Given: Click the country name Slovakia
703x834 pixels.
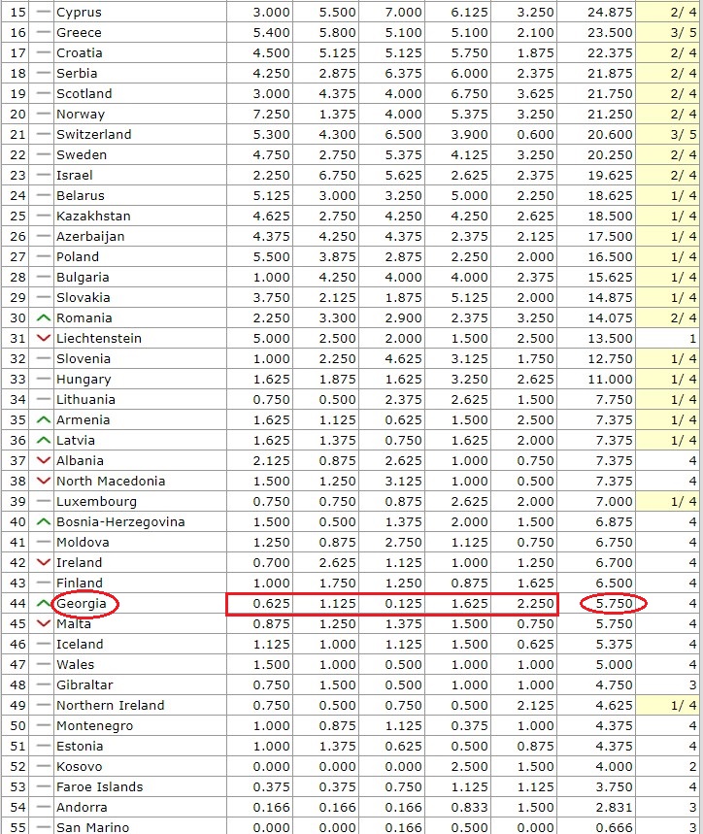Looking at the screenshot, I should pyautogui.click(x=83, y=297).
